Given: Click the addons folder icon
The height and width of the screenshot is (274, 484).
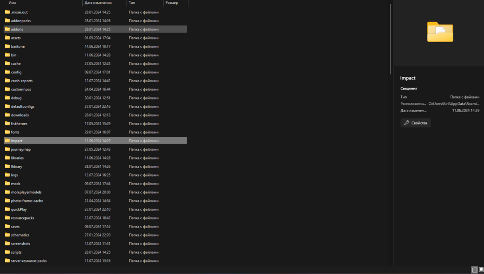Looking at the screenshot, I should pyautogui.click(x=7, y=29).
